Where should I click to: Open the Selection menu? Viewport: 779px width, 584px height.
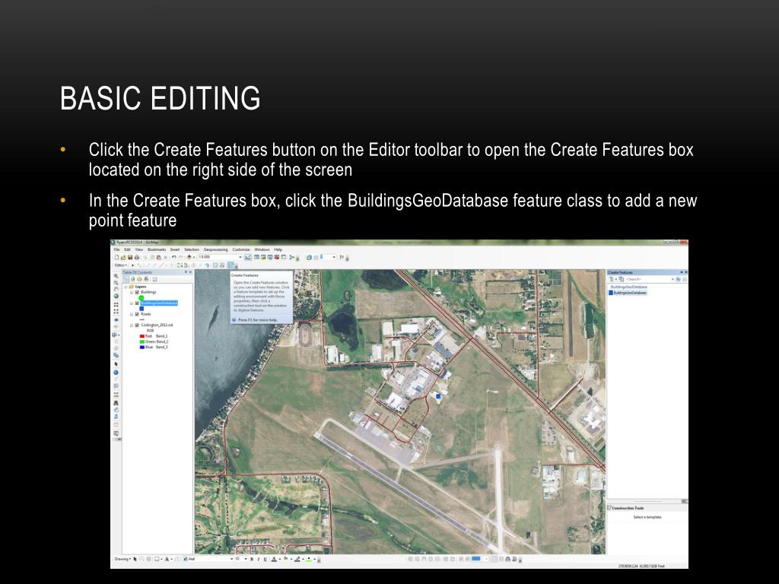click(x=192, y=249)
